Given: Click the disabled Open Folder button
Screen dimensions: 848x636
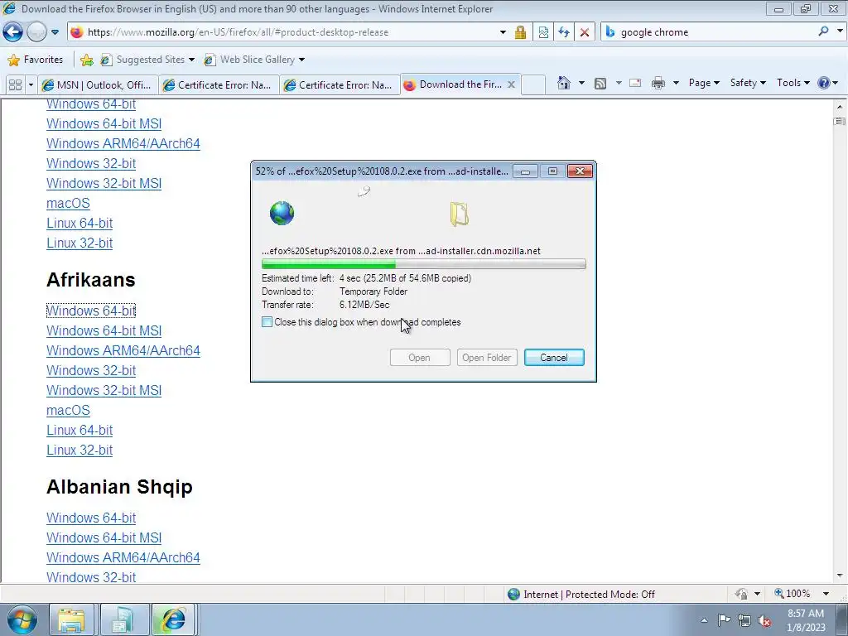Looking at the screenshot, I should click(x=487, y=358).
